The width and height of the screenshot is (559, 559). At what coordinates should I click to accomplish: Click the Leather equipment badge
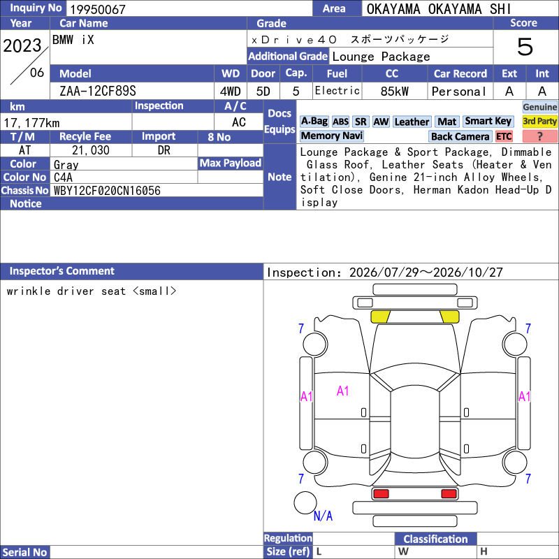(x=412, y=122)
